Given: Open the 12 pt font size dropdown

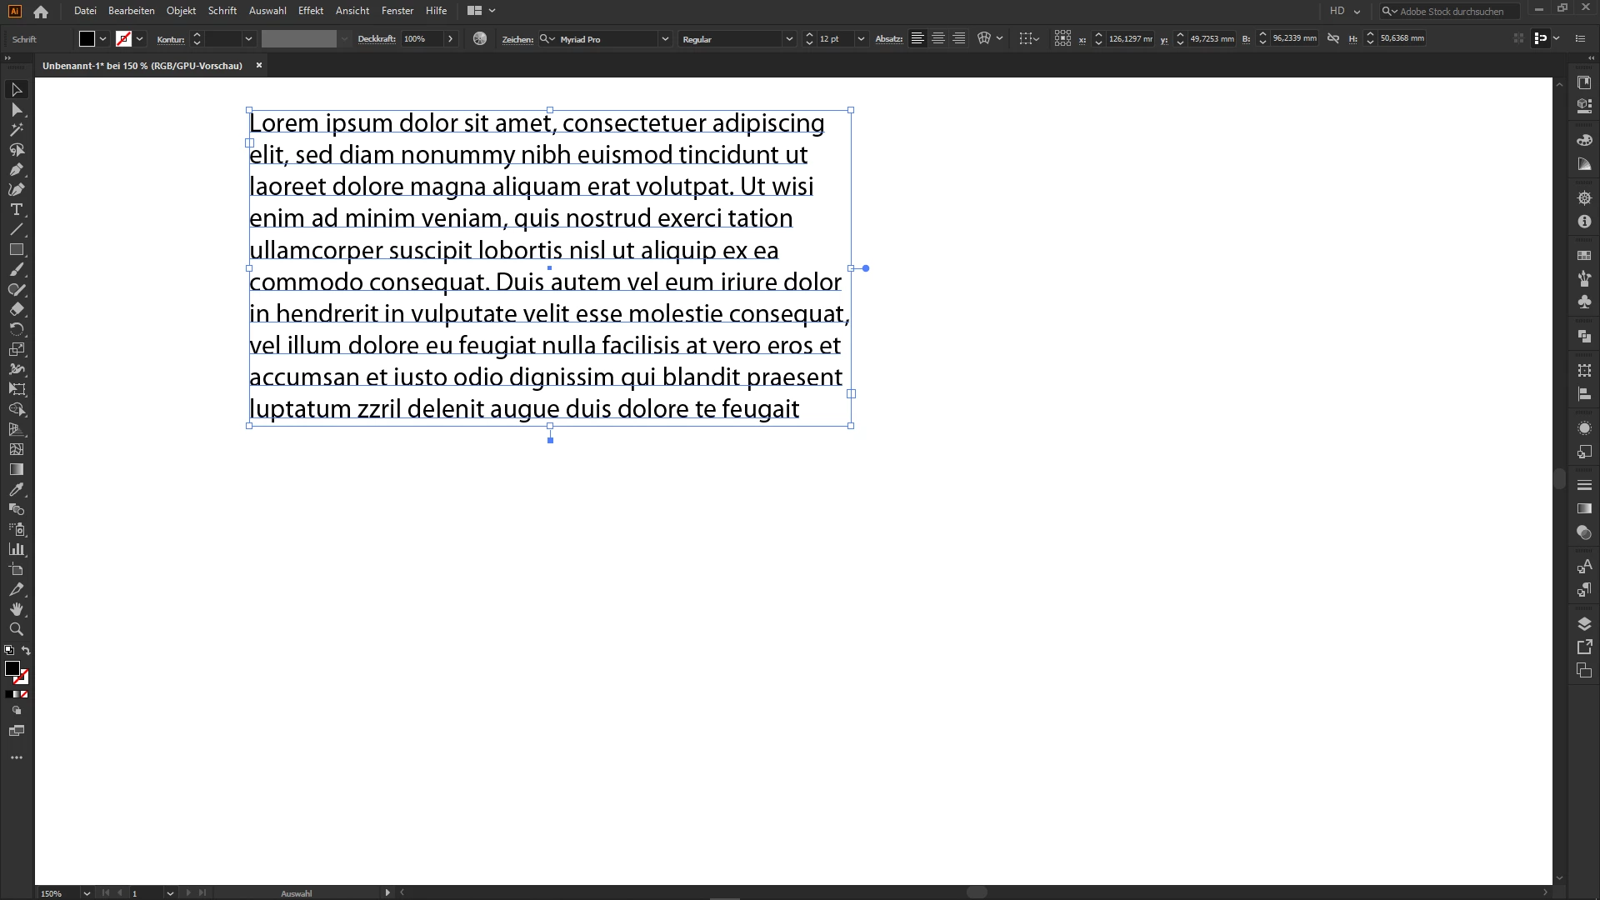Looking at the screenshot, I should coord(861,39).
